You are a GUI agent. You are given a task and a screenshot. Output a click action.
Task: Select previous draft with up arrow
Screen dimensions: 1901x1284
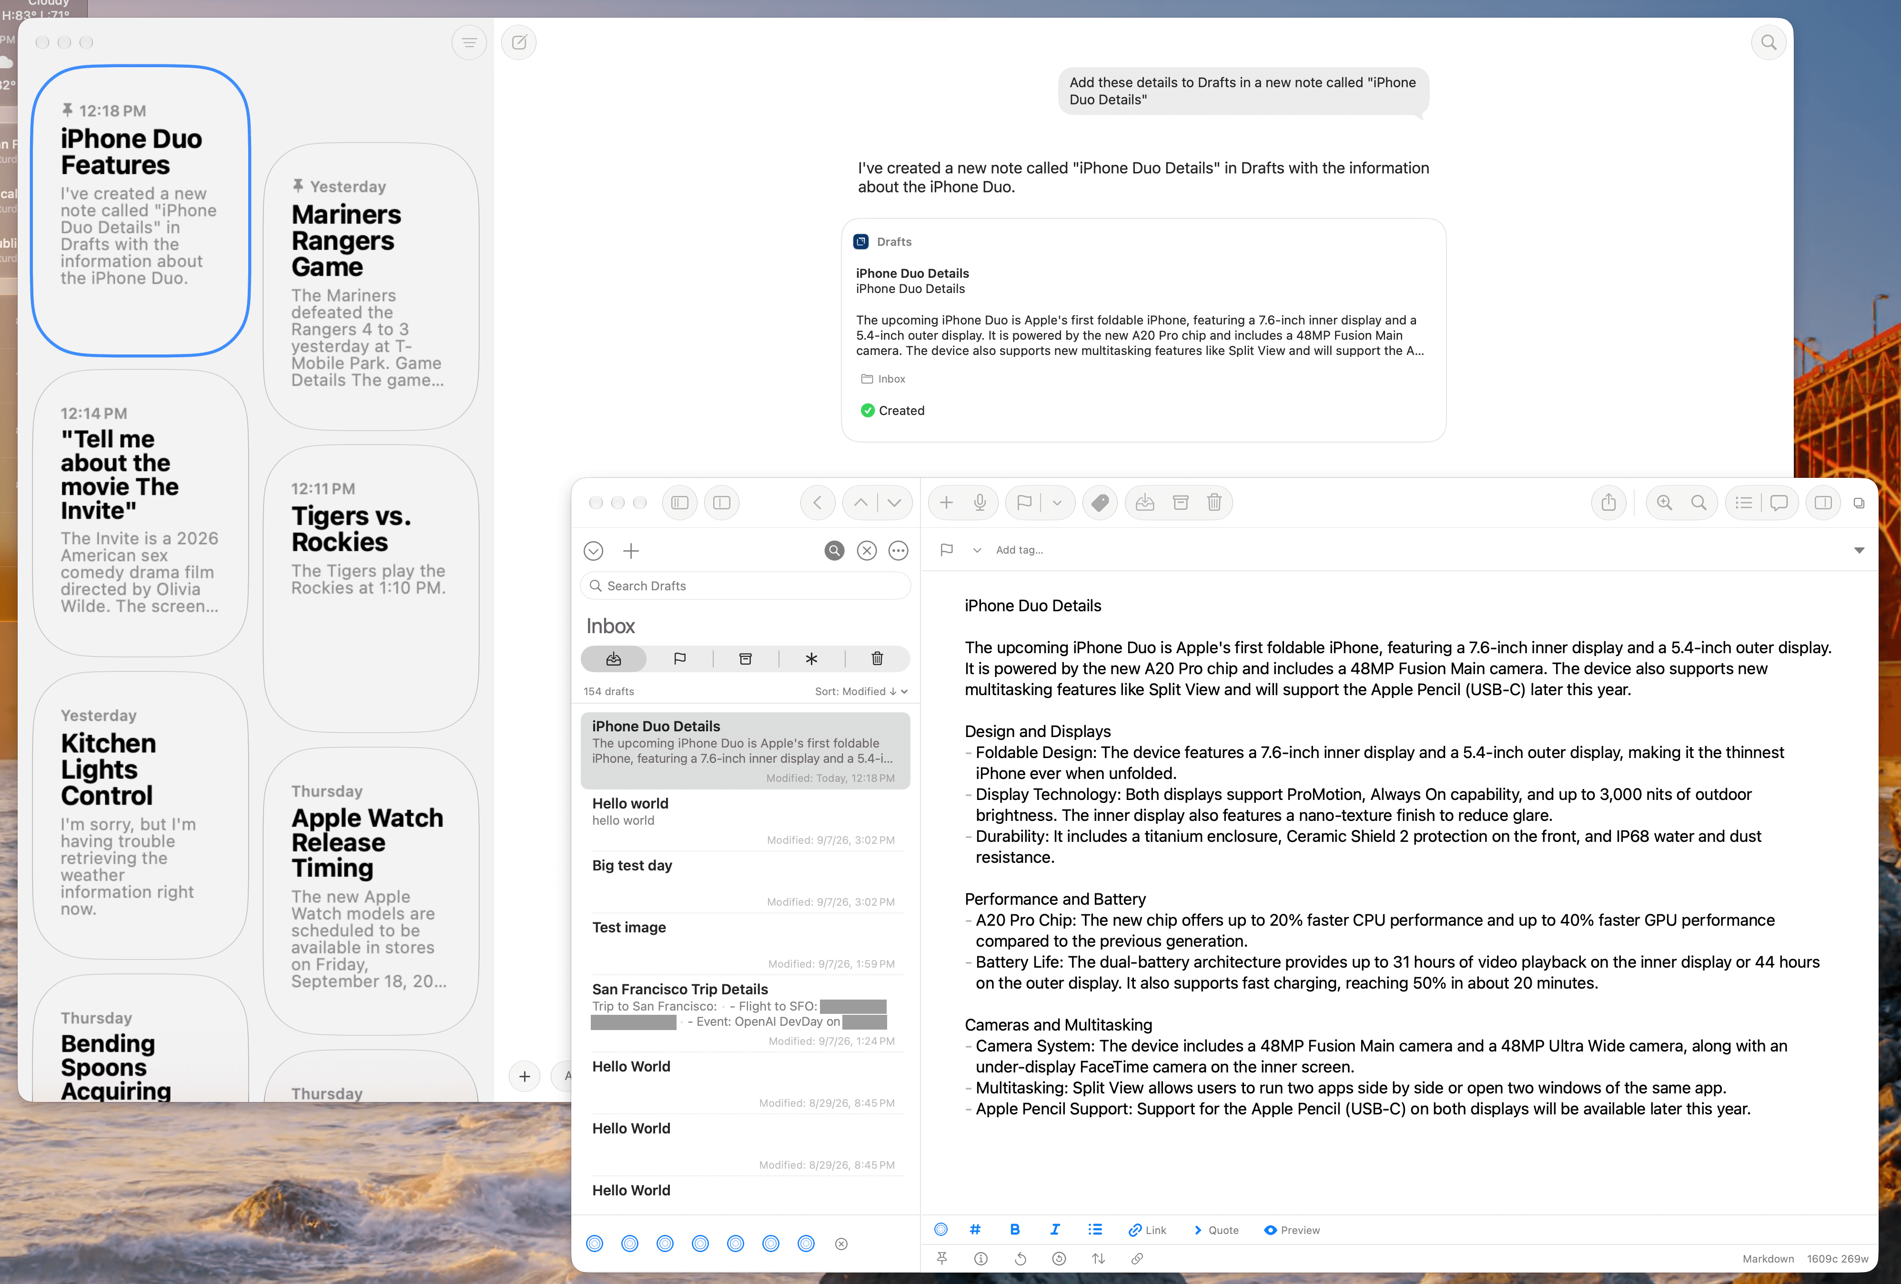tap(860, 503)
